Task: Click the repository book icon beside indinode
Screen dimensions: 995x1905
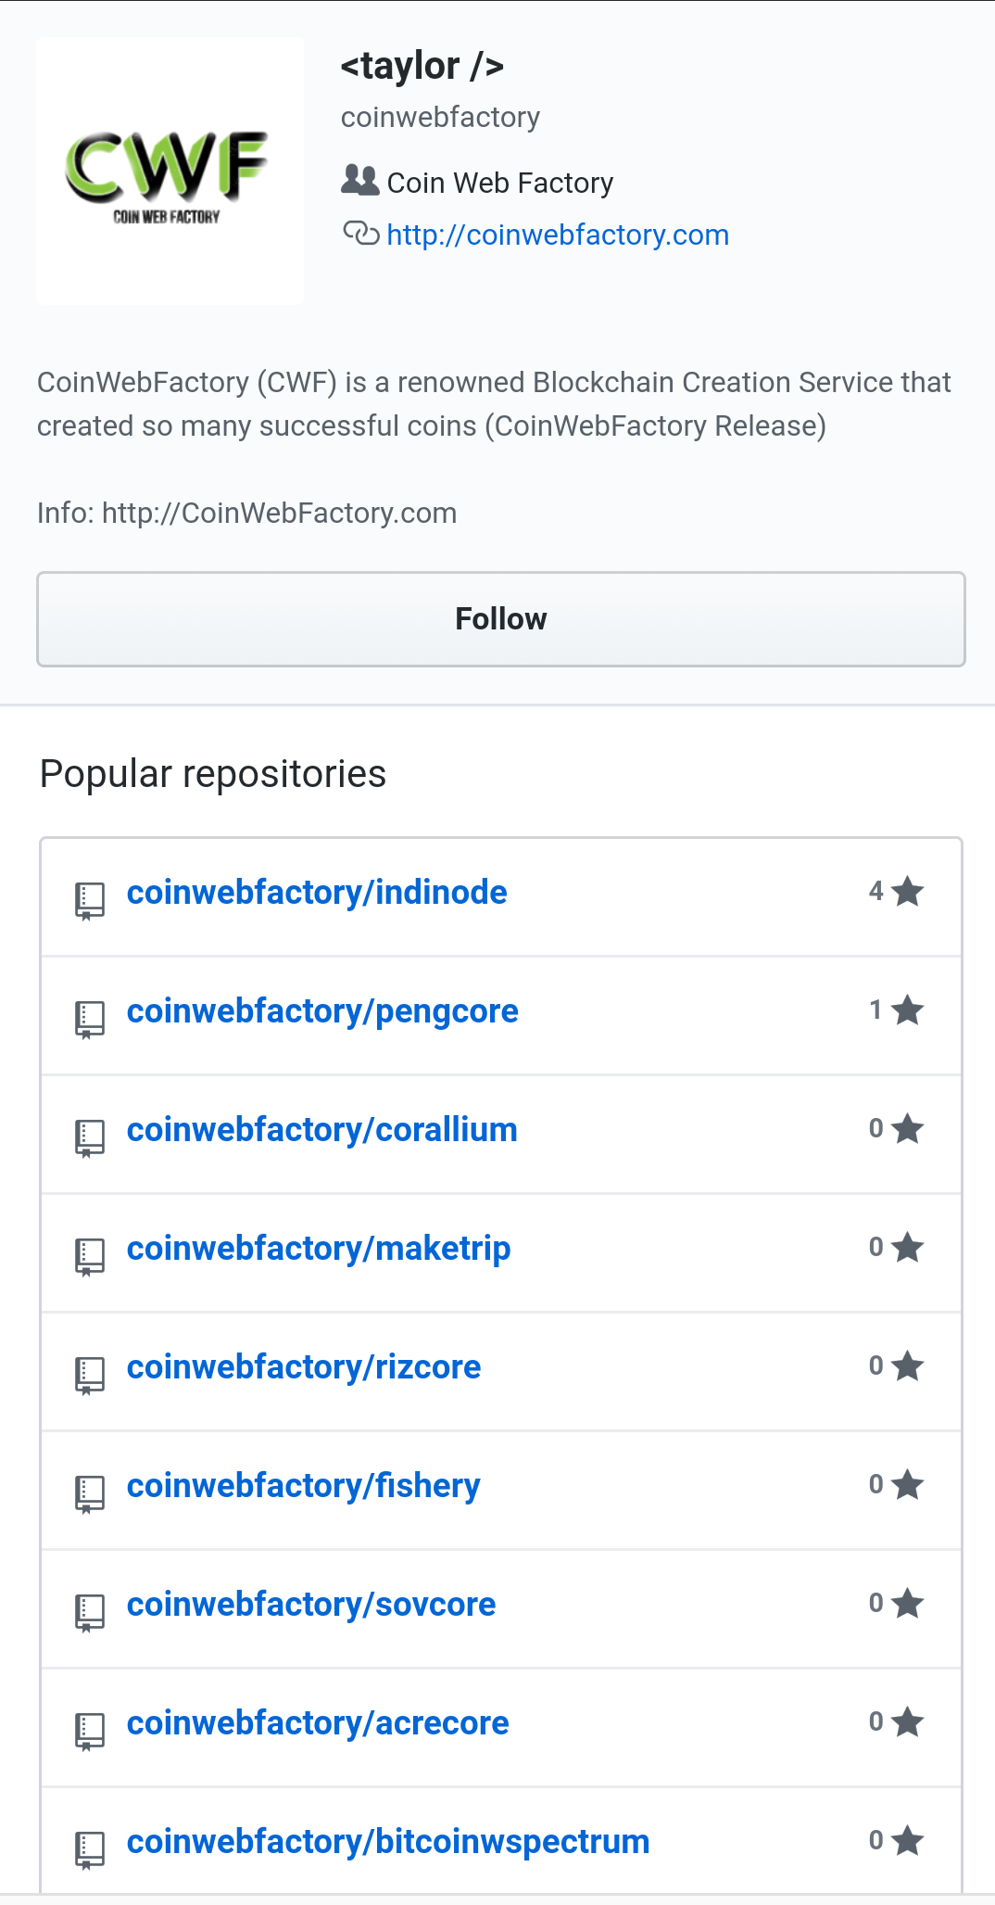Action: tap(89, 896)
